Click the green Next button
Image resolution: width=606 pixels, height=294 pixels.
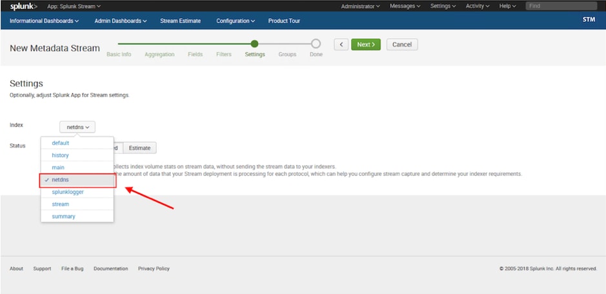click(x=366, y=44)
